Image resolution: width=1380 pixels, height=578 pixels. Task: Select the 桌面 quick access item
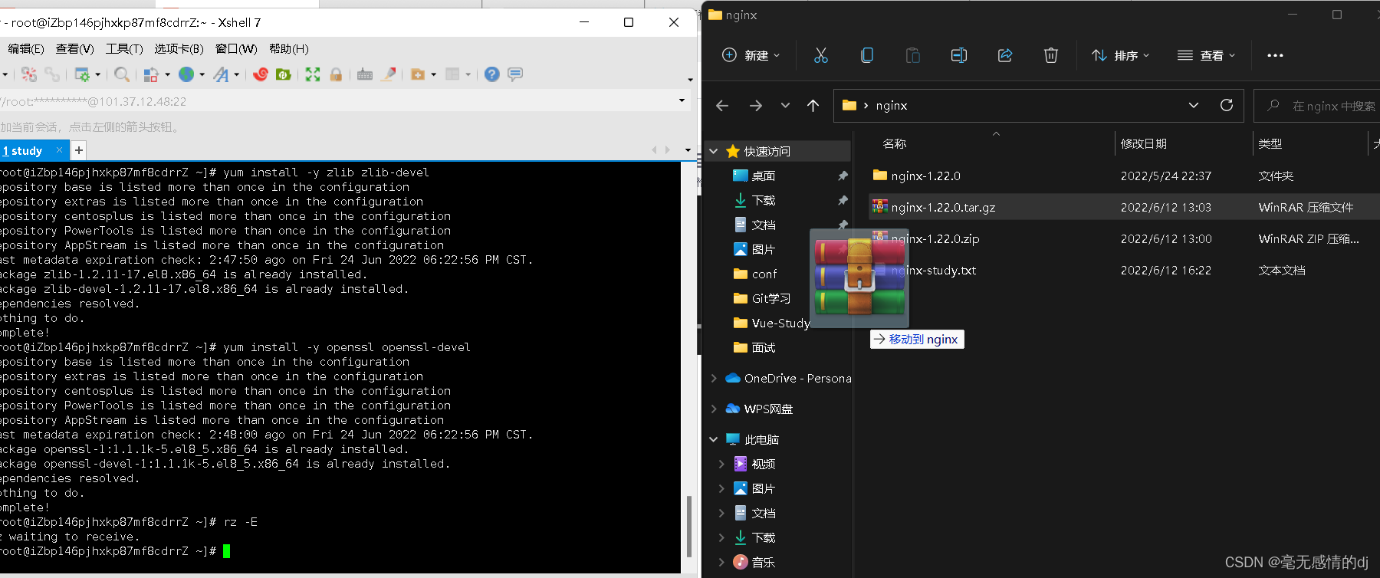coord(764,176)
